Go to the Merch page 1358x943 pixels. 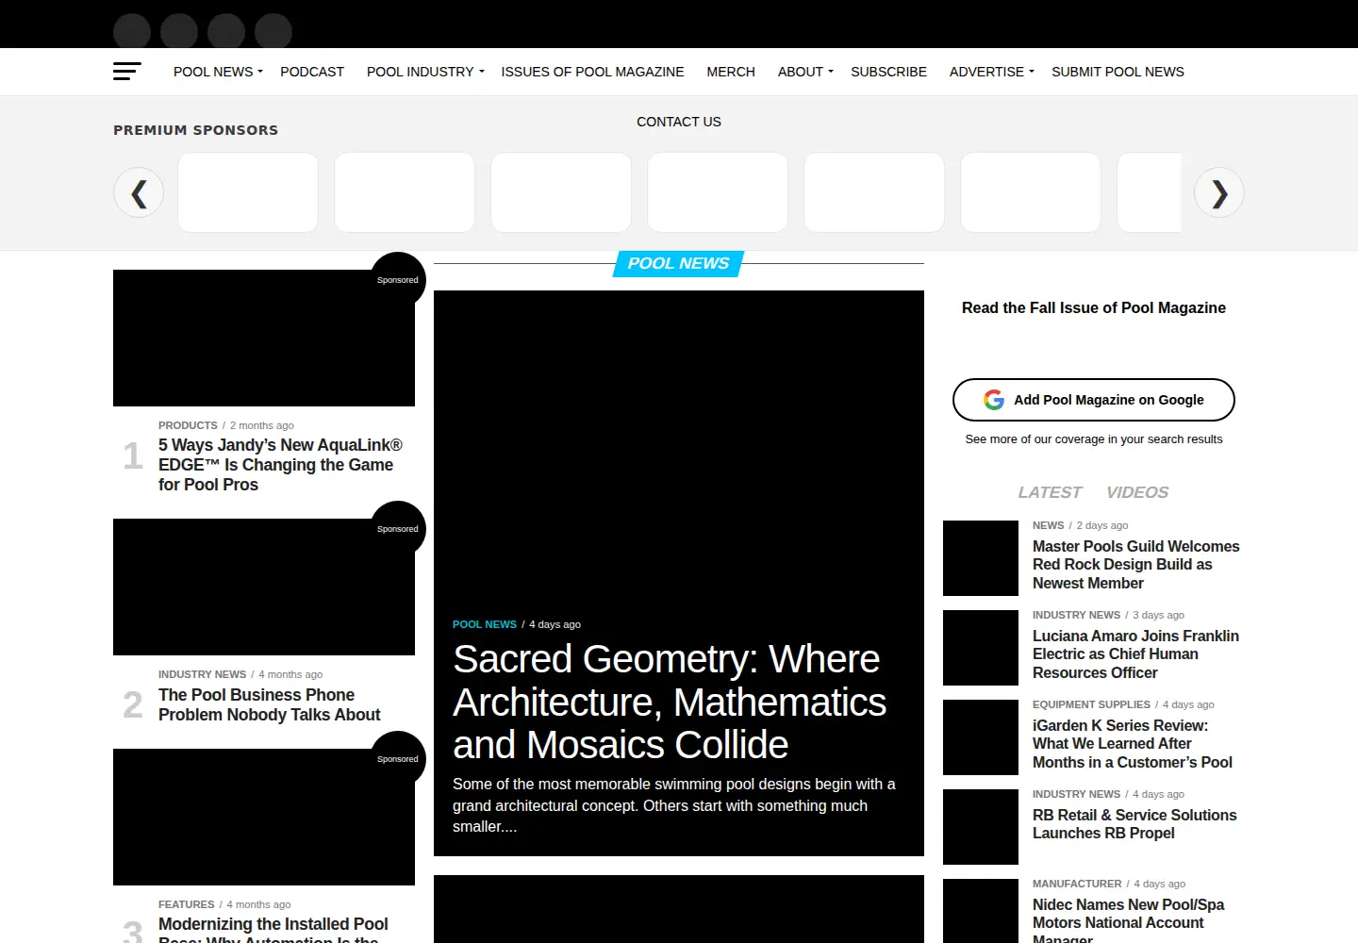731,72
